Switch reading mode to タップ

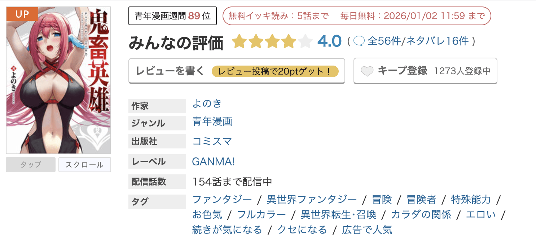(x=30, y=165)
